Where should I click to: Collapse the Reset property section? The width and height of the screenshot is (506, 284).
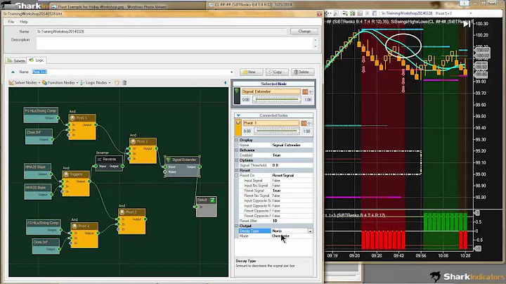pyautogui.click(x=237, y=170)
